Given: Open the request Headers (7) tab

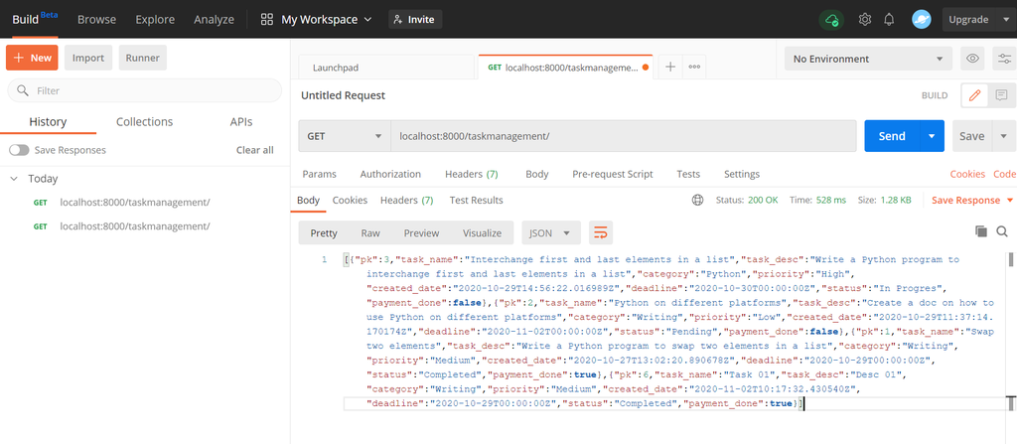Looking at the screenshot, I should (x=472, y=174).
